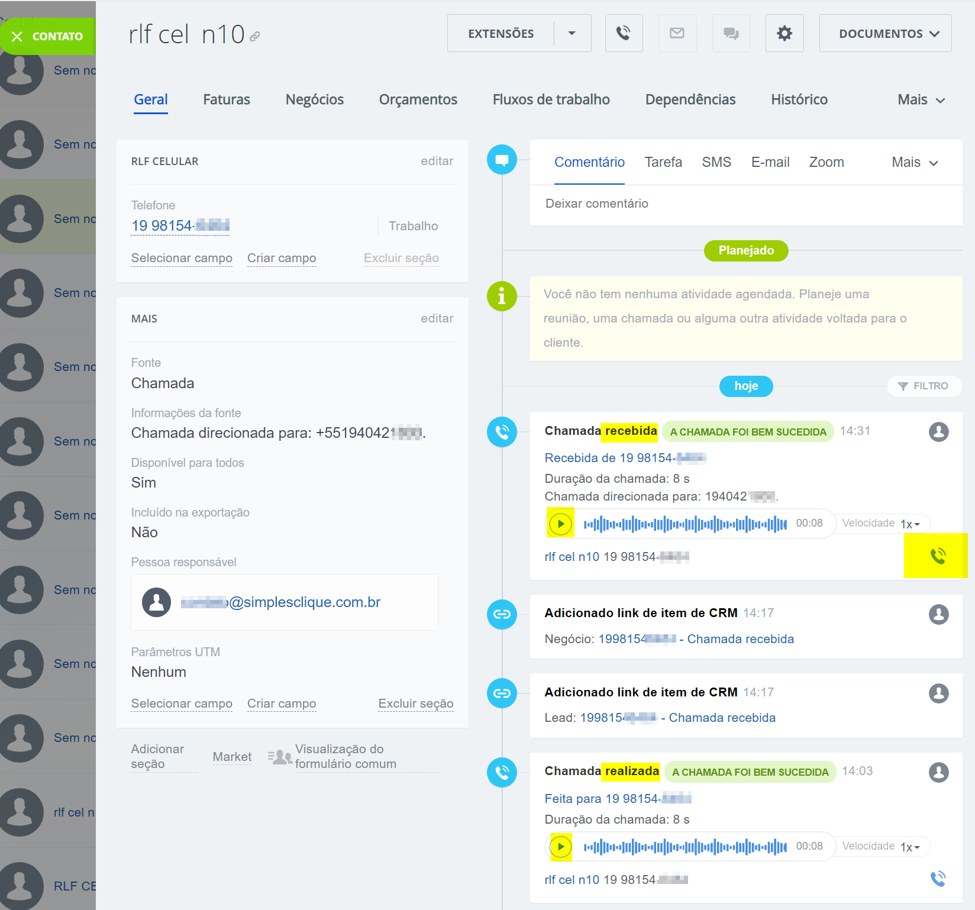Click editar in RLF CELULAR section
This screenshot has height=910, width=975.
437,162
